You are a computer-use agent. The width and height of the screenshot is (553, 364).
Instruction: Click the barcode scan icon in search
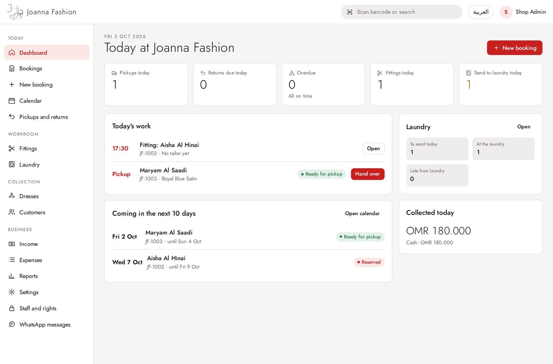click(x=350, y=12)
